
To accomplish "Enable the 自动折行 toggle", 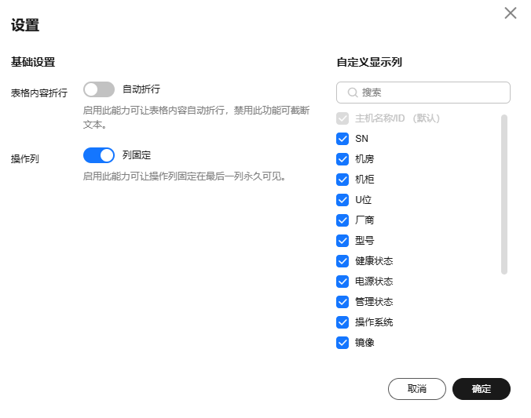I will click(x=99, y=89).
